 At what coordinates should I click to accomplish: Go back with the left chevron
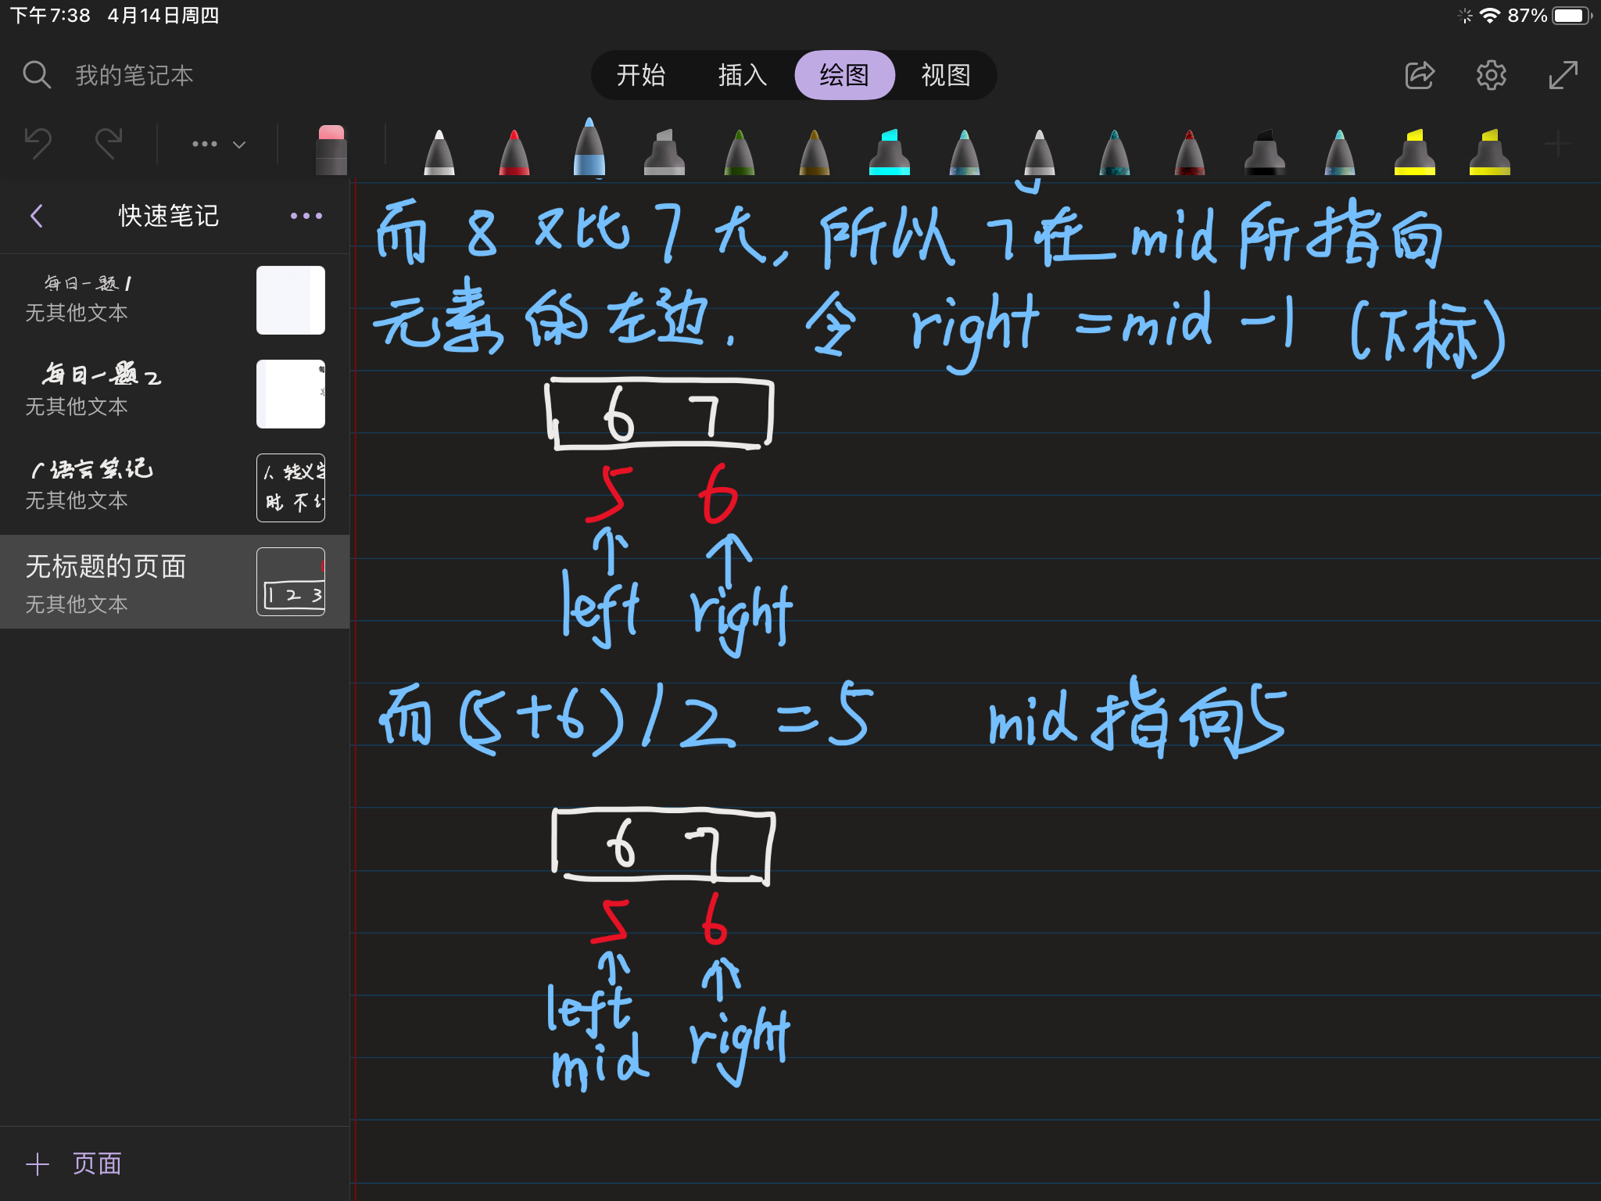point(37,216)
